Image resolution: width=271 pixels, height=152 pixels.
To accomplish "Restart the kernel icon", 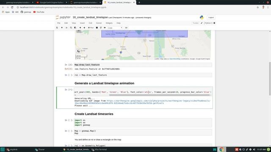I will point(101,28).
